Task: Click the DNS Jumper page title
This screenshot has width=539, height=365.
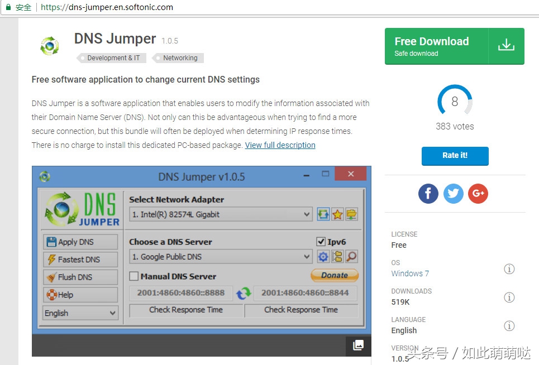Action: 115,39
